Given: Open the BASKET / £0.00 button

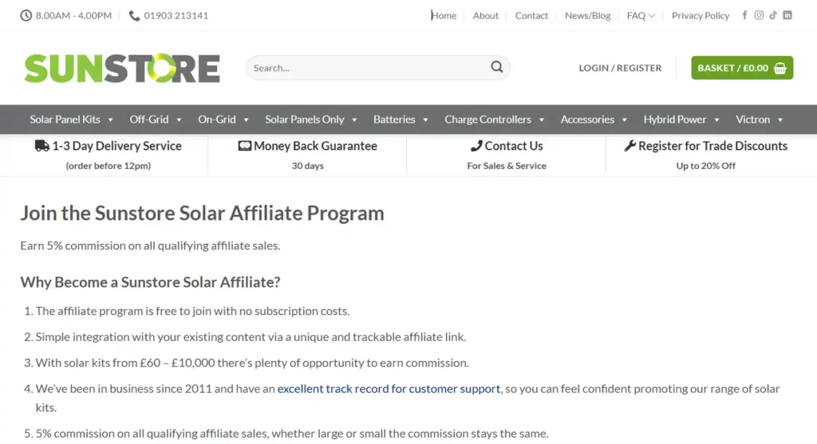Looking at the screenshot, I should (742, 68).
